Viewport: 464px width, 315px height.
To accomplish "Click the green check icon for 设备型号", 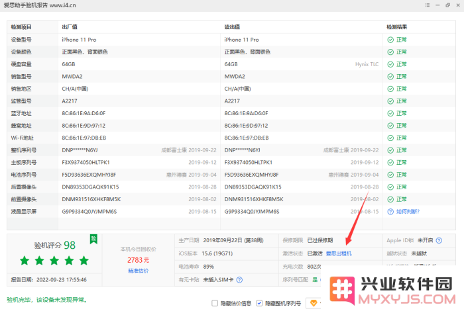I will click(x=390, y=40).
